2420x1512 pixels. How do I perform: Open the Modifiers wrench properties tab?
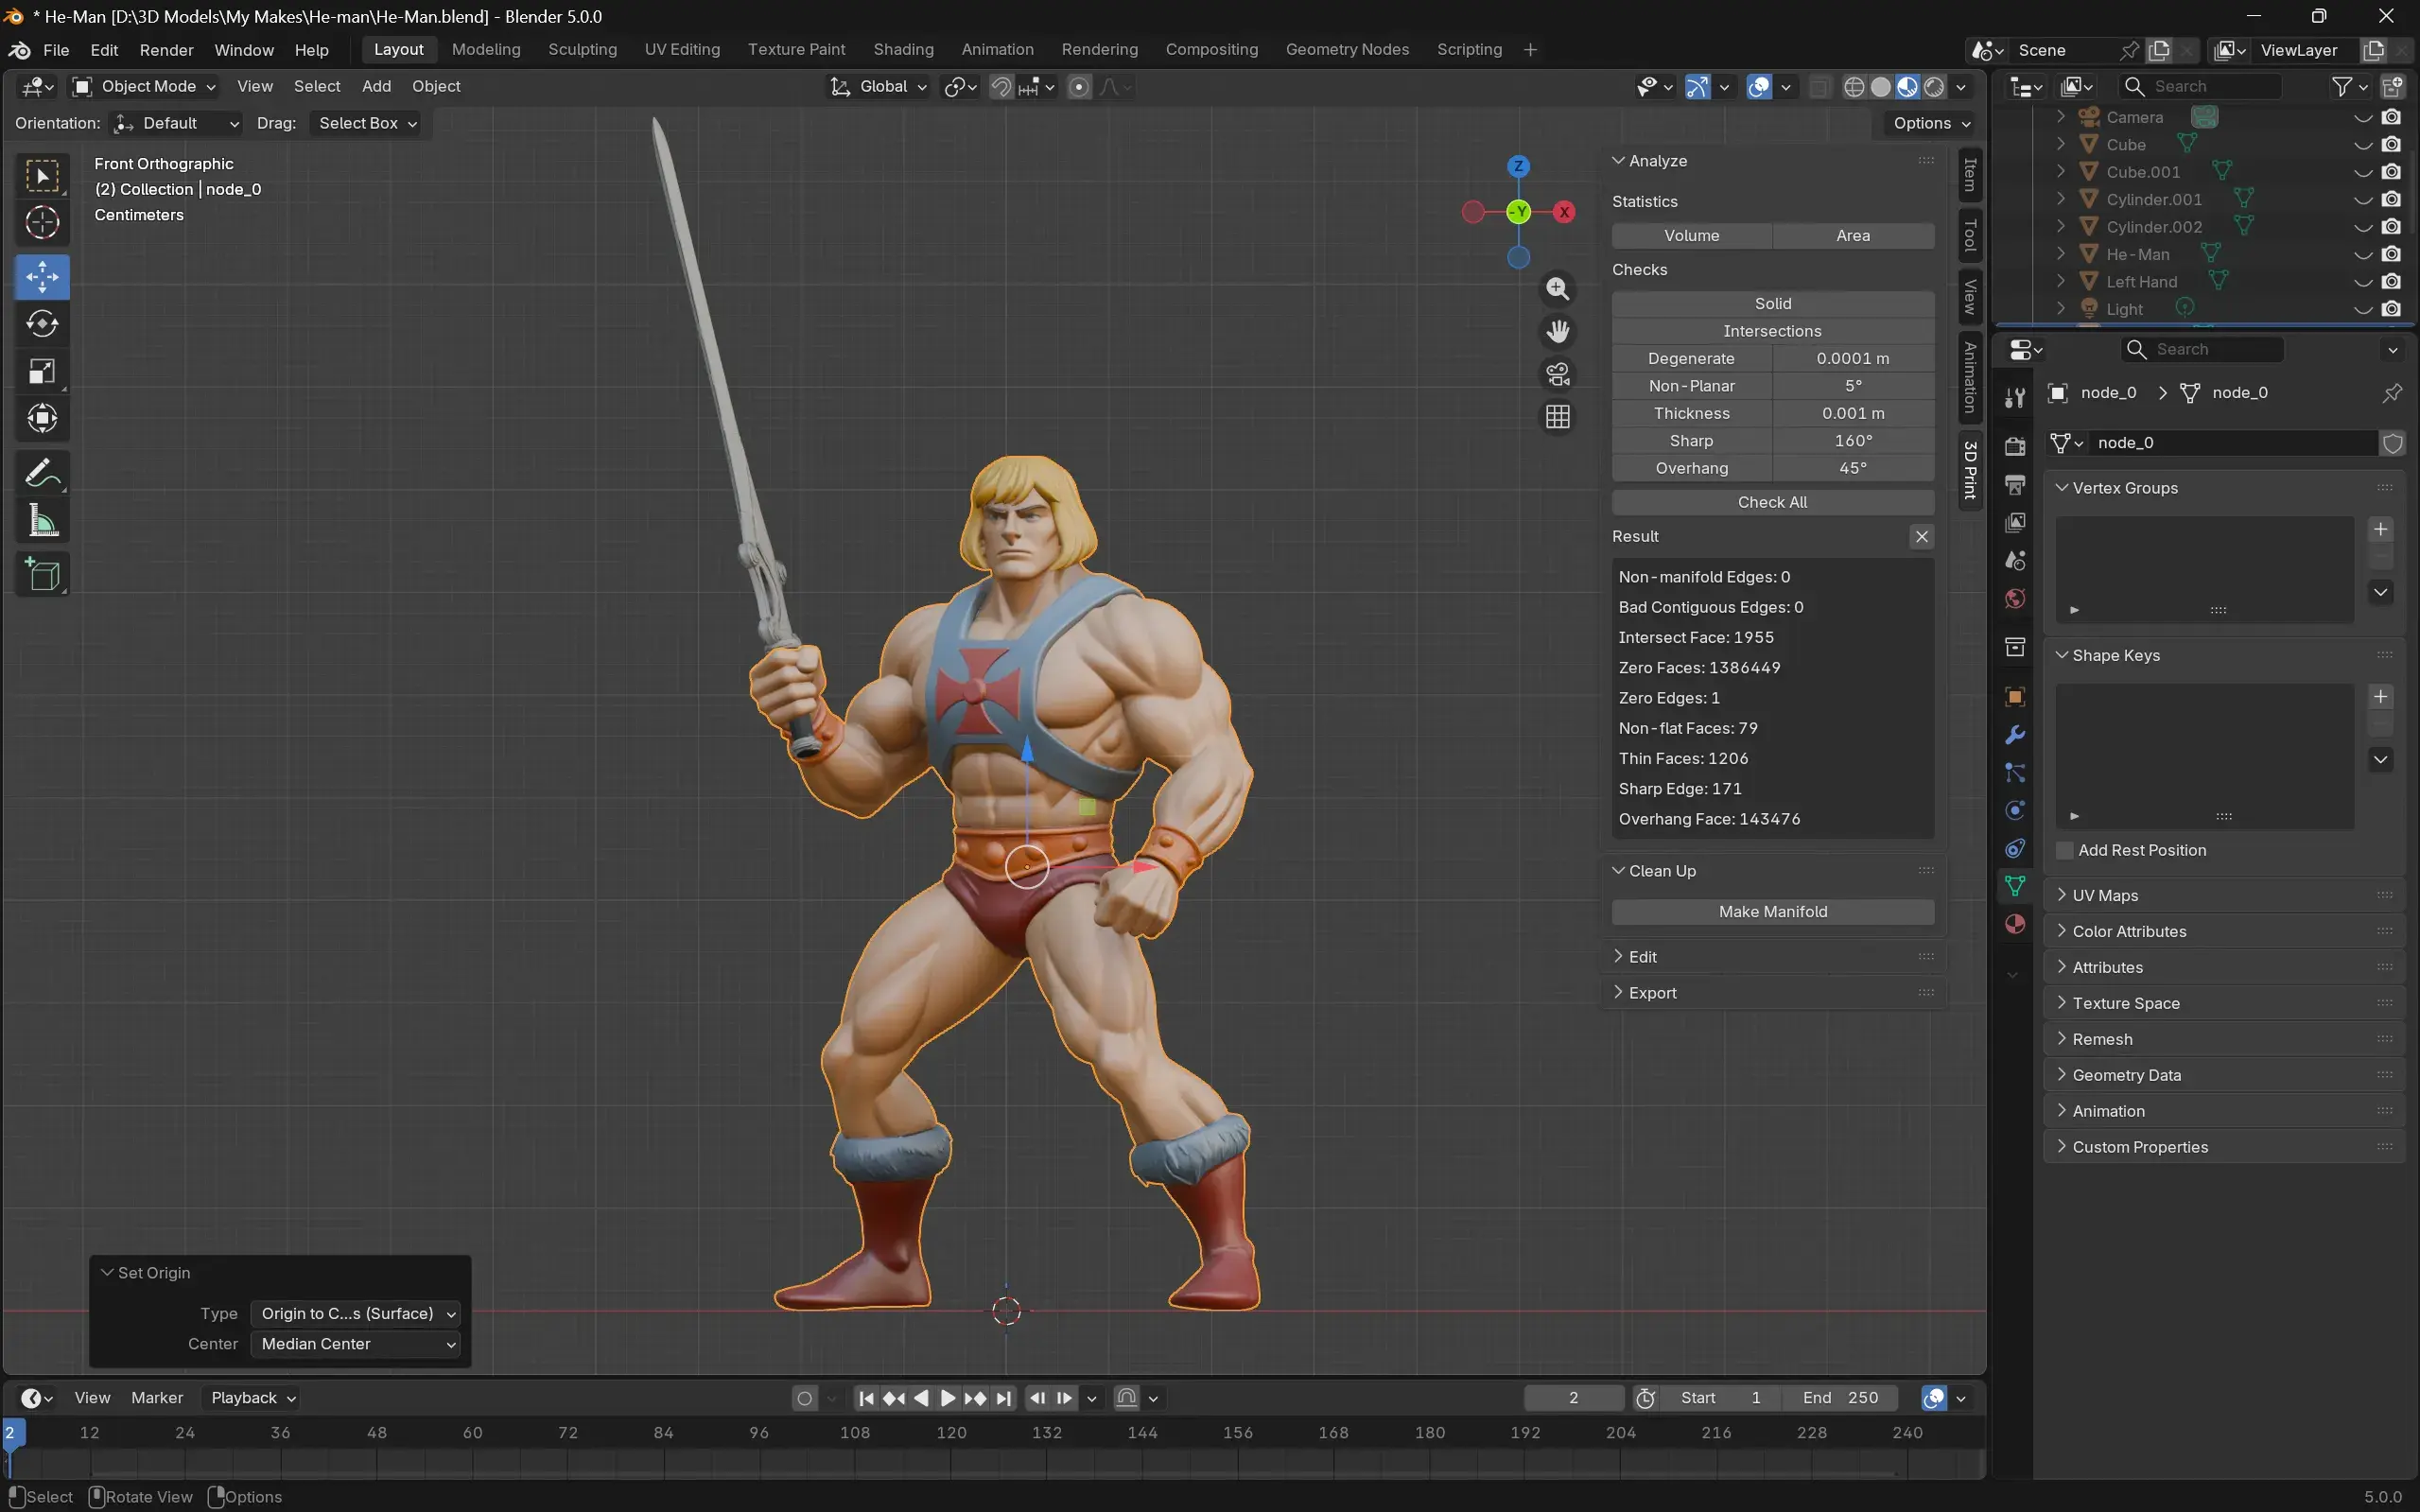click(x=2015, y=735)
